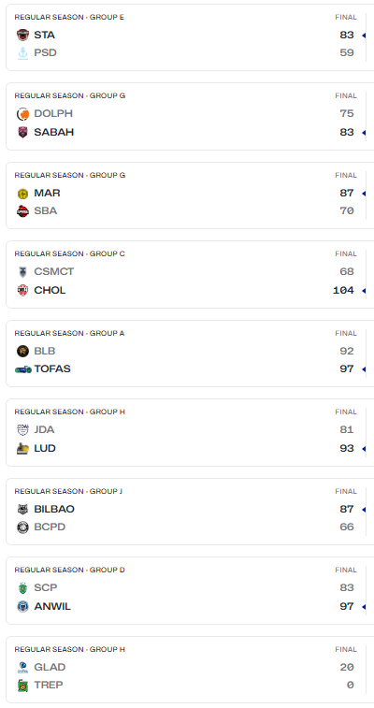Click the TOFAS team logo
The width and height of the screenshot is (374, 708).
[23, 369]
